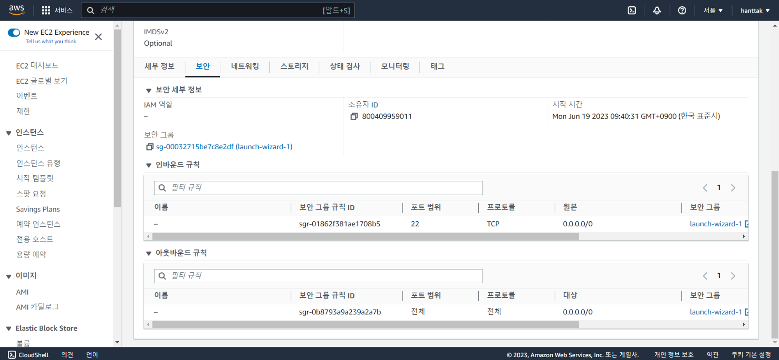Go to previous page of inbound rules

(x=705, y=188)
